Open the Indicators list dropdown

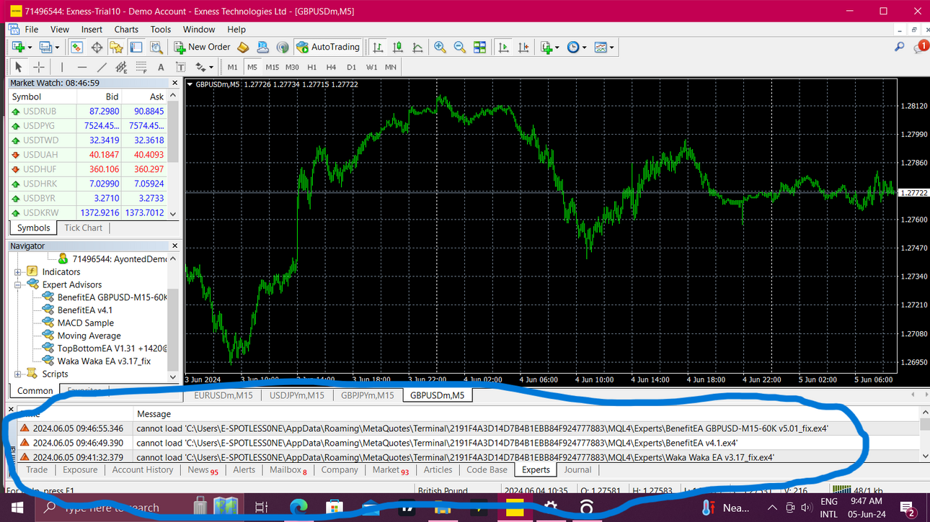(549, 47)
